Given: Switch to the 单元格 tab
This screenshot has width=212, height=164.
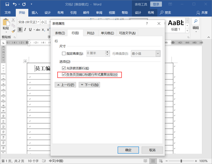Looking at the screenshot, I should 107,33.
